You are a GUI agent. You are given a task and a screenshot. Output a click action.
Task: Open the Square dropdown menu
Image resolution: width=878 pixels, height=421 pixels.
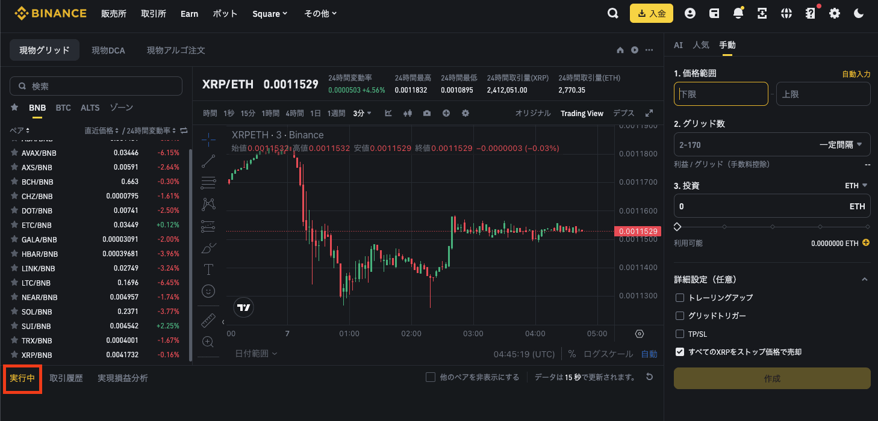(x=270, y=13)
